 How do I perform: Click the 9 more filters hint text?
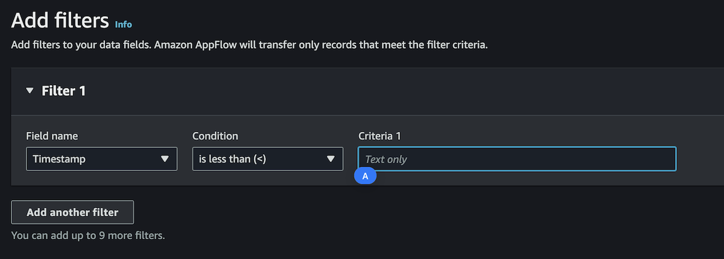[88, 235]
